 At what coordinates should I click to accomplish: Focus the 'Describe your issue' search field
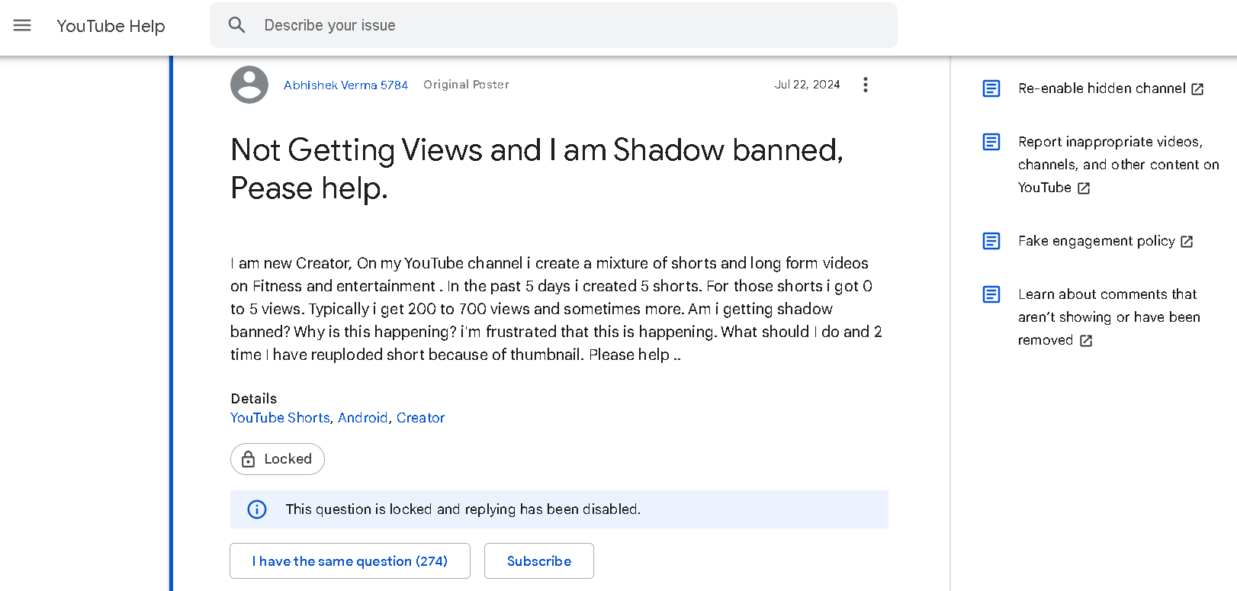[553, 25]
